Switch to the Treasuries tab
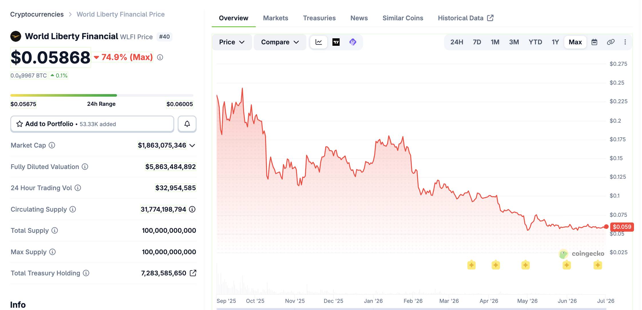Viewport: 642px width, 310px height. (x=319, y=18)
